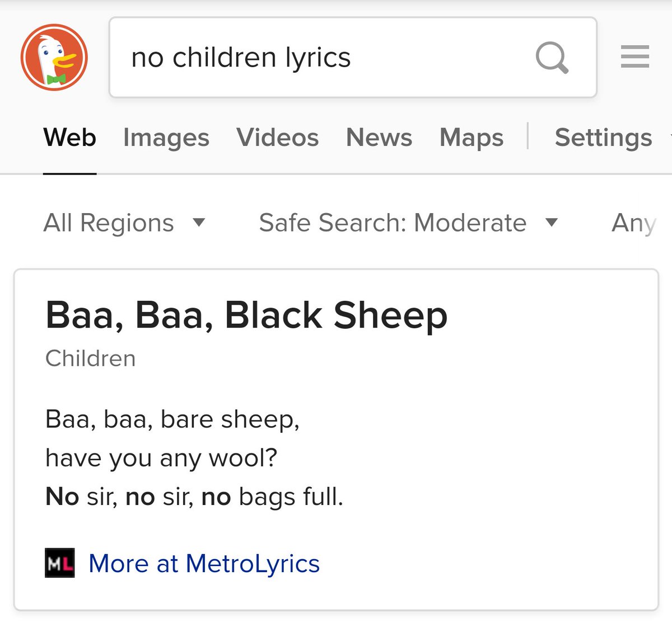Click the MetroLyrics ML favicon
The image size is (672, 623).
(x=59, y=563)
